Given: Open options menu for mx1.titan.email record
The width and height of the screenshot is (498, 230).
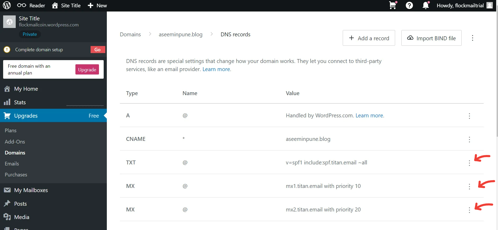Looking at the screenshot, I should pos(469,186).
